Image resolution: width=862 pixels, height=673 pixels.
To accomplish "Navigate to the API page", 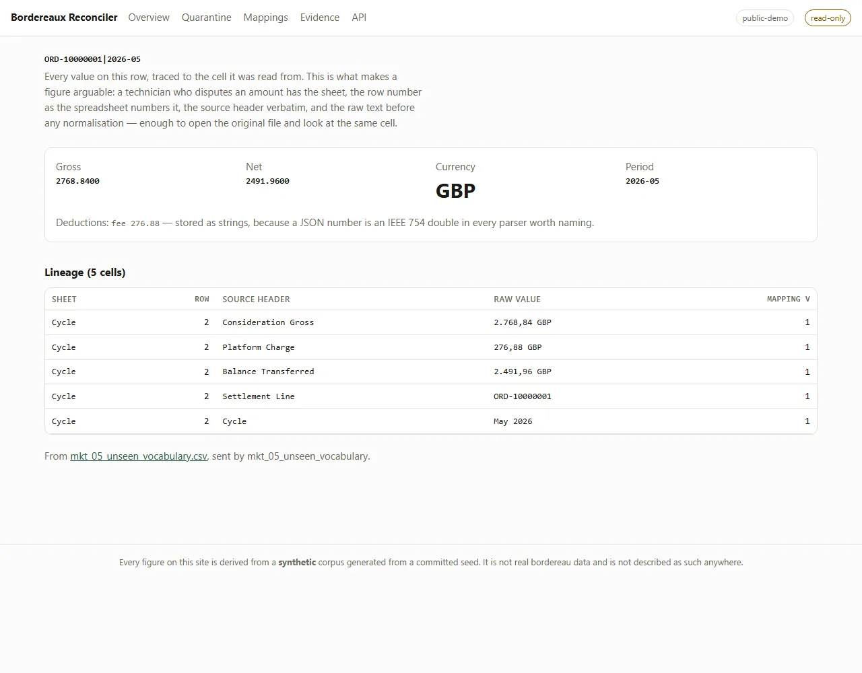I will click(359, 17).
